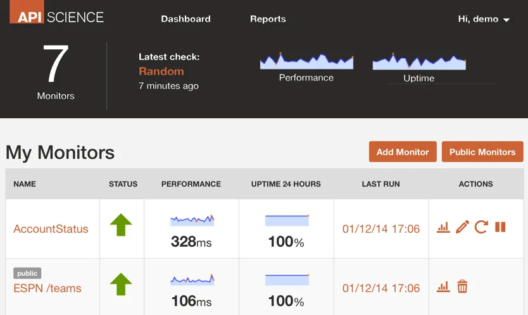Viewport: 528px width, 315px height.
Task: Delete ESPN /teams with trash icon
Action: 462,287
